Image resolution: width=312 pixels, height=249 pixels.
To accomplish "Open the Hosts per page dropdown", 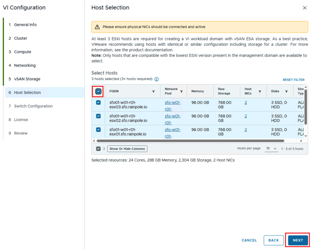I will (271, 149).
